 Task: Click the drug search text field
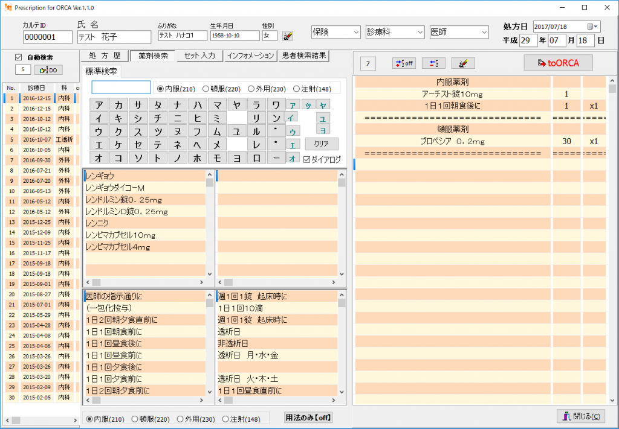122,87
